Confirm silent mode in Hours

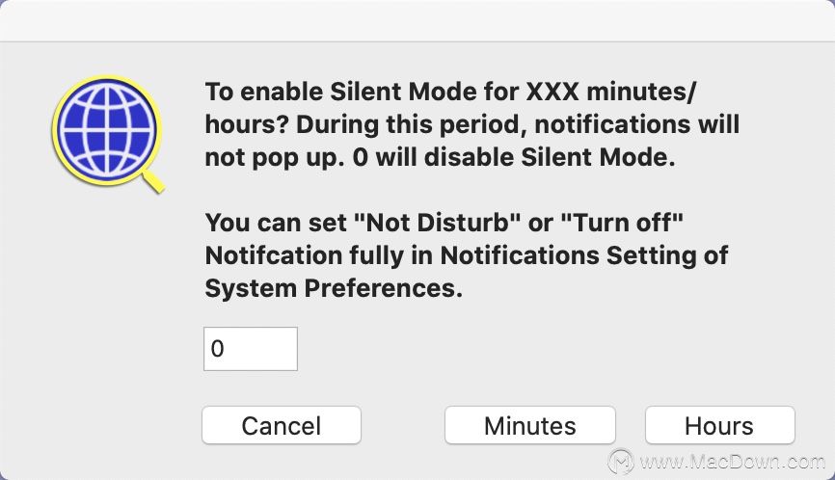click(719, 425)
